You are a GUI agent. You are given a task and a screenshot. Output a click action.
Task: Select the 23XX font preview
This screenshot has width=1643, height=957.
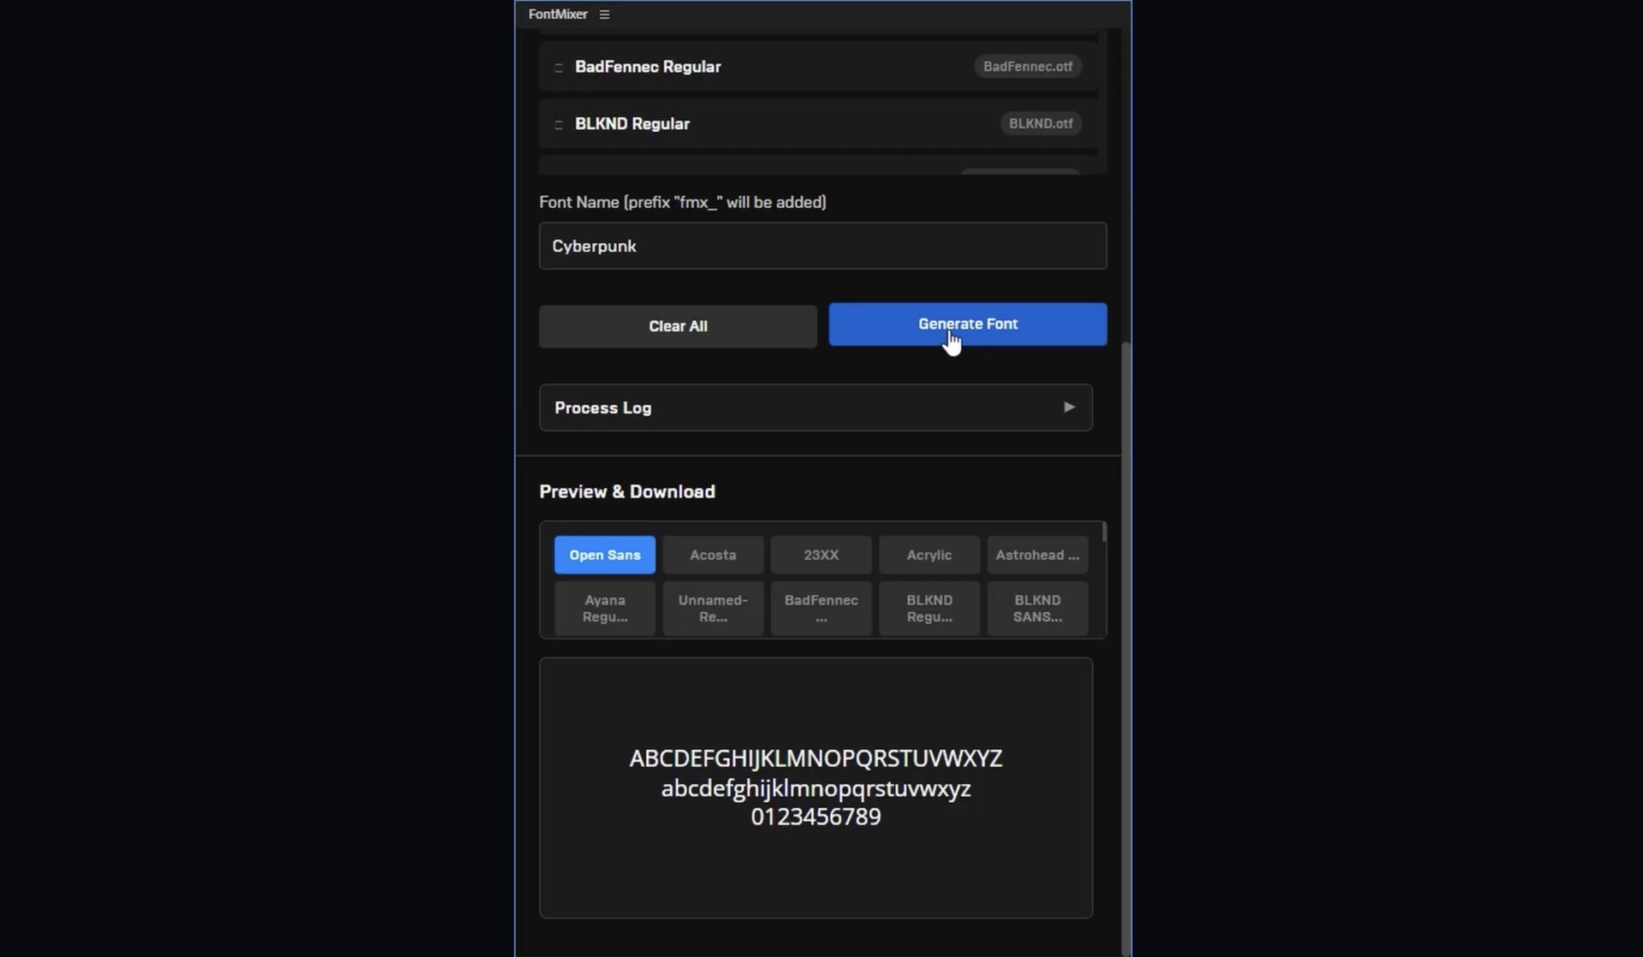(x=821, y=556)
